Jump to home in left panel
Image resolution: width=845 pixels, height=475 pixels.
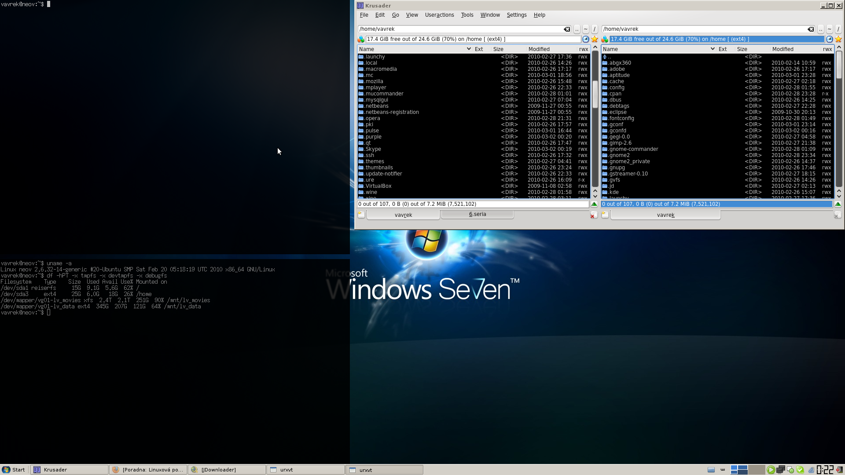point(586,29)
